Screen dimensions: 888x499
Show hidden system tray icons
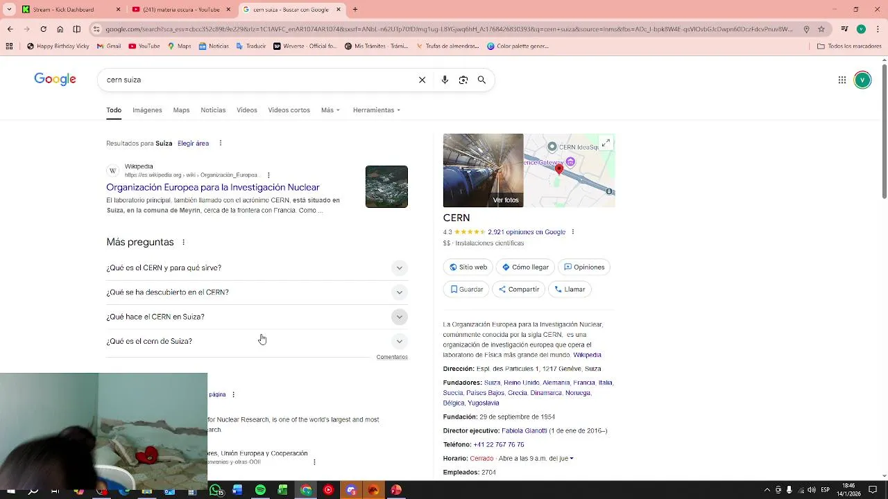(767, 490)
